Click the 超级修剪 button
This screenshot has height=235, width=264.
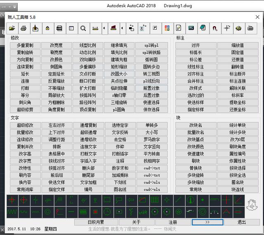[x=25, y=109]
